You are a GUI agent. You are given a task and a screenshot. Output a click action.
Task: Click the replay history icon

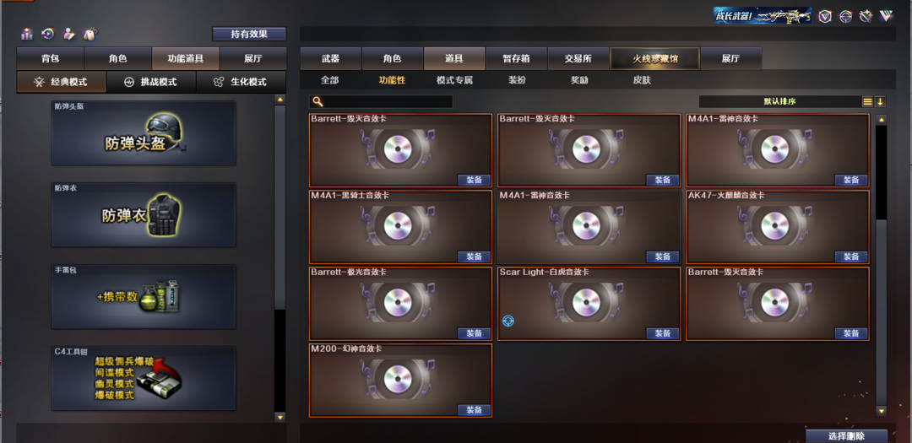(47, 35)
